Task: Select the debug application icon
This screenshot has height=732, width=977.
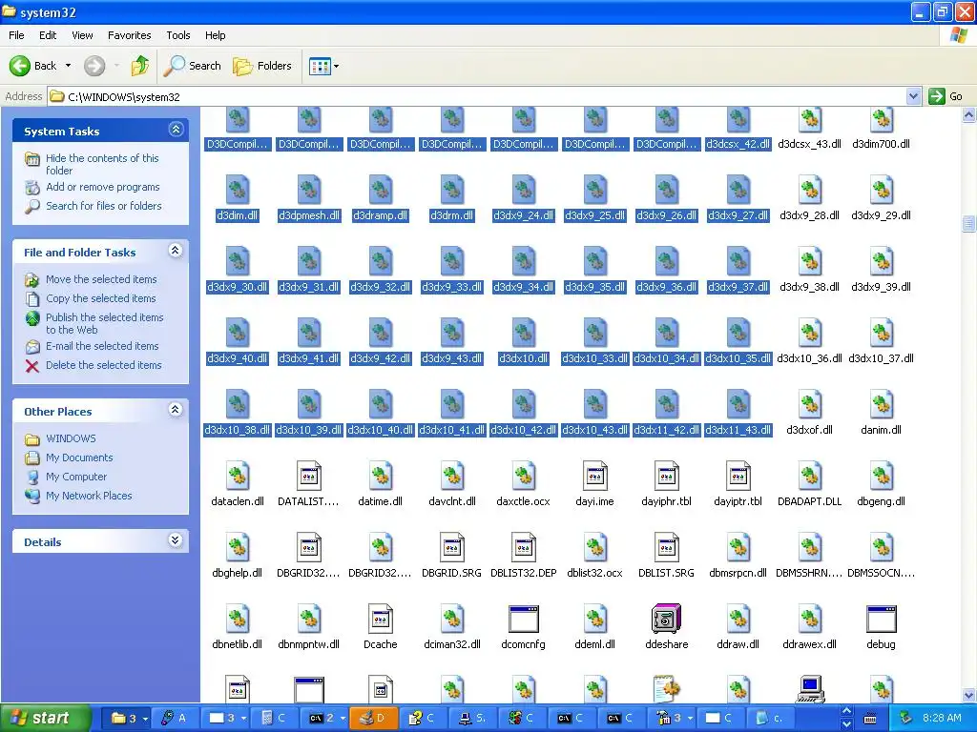Action: pos(881,620)
